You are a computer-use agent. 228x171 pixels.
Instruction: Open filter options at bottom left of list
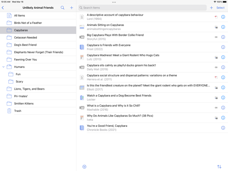click(x=84, y=166)
